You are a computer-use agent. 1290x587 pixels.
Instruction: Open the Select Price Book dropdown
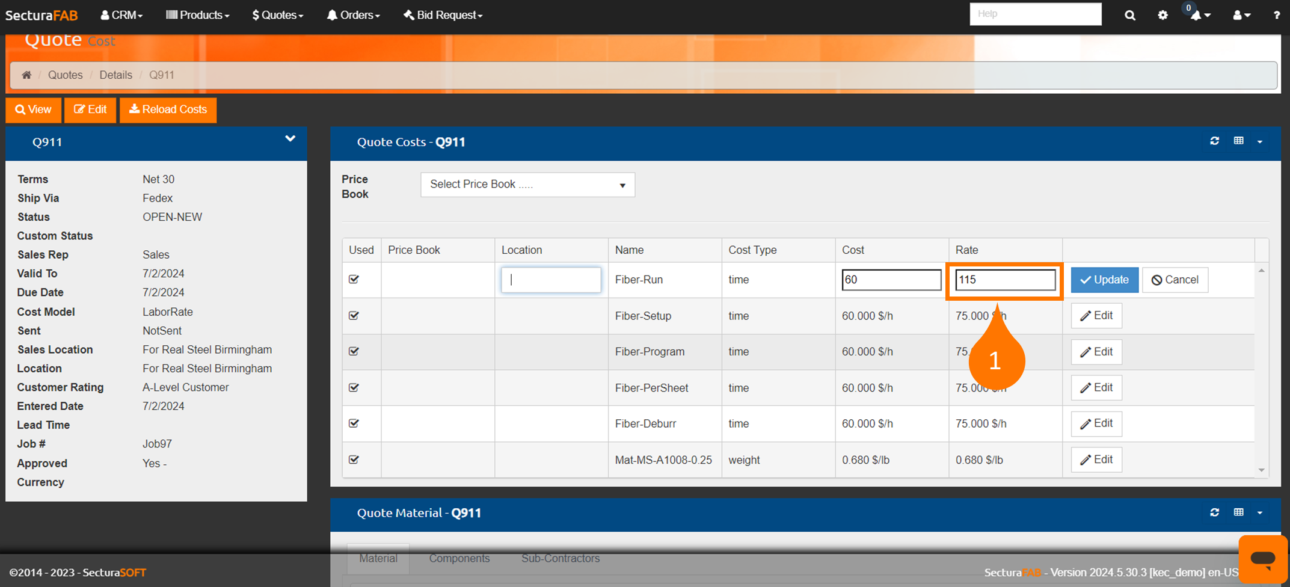click(x=527, y=185)
